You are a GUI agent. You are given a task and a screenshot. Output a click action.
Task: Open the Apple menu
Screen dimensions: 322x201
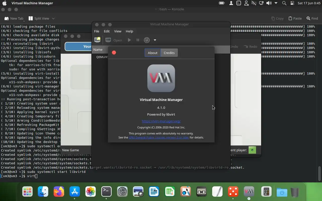(5, 3)
